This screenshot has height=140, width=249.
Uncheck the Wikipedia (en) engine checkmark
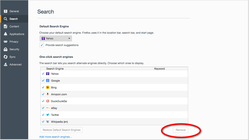pyautogui.click(x=43, y=122)
